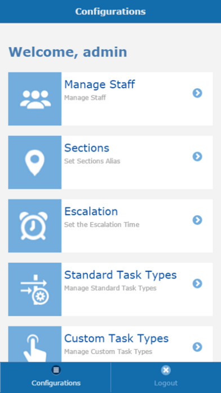
Task: Open the Manage Staff title link
Action: (100, 85)
